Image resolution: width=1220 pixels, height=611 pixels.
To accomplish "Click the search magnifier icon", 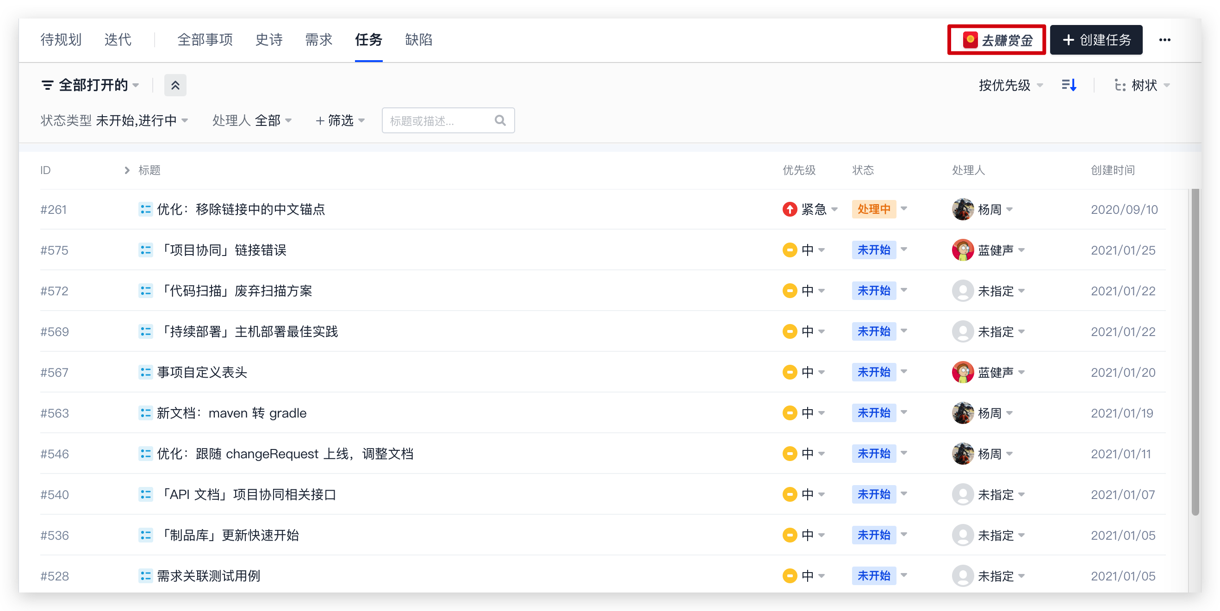I will click(x=500, y=121).
